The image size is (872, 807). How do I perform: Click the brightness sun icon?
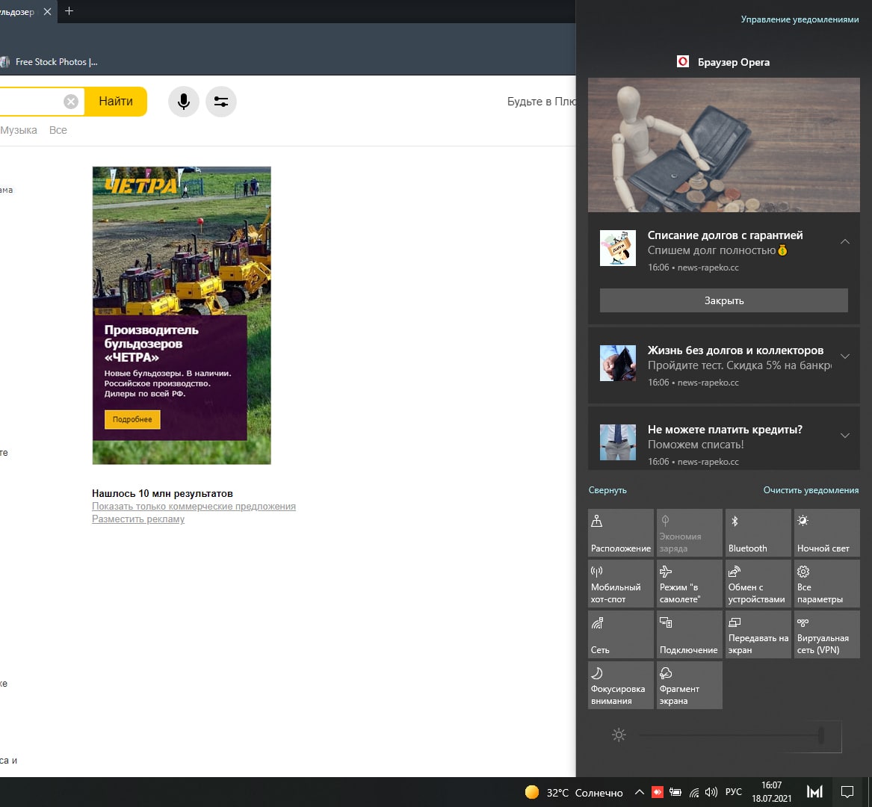(x=619, y=735)
